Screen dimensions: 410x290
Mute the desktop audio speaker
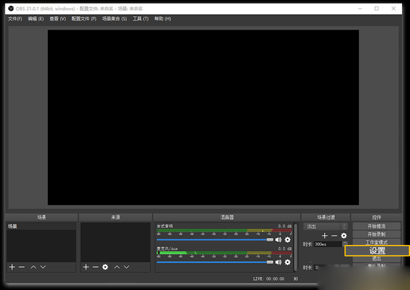pos(278,240)
